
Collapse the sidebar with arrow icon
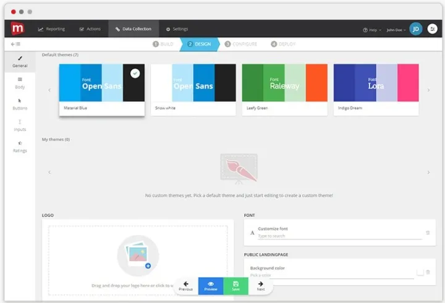pos(15,44)
